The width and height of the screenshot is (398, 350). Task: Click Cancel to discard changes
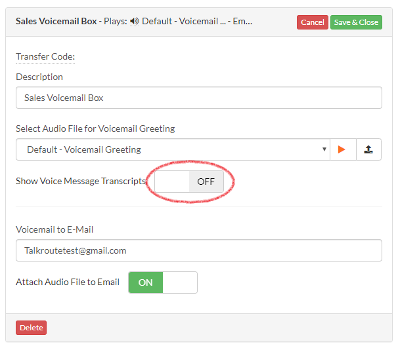pyautogui.click(x=313, y=22)
